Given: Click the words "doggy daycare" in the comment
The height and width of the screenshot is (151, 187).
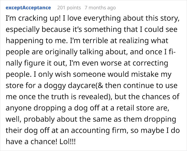Looking at the screenshot, I should [70, 86].
